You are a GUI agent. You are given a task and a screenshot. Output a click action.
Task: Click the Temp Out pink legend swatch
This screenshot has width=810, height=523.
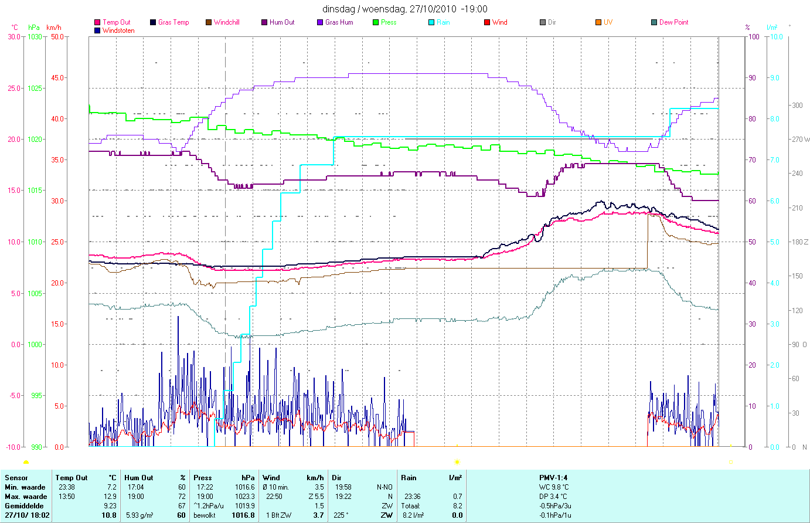tap(97, 22)
